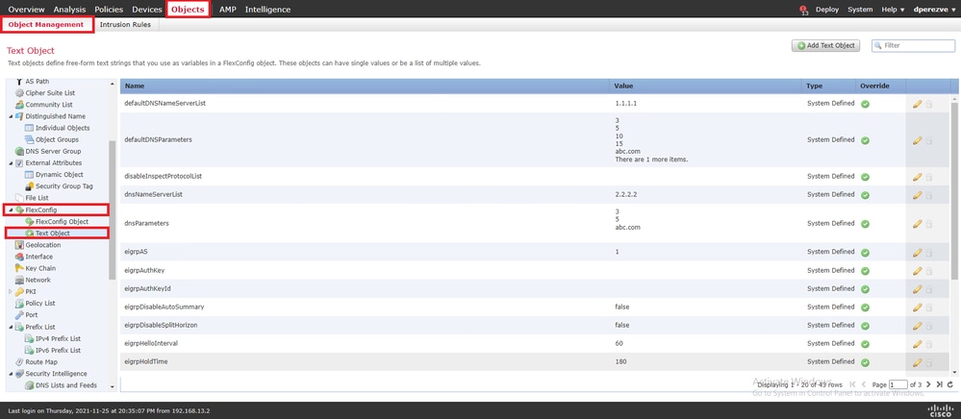Viewport: 961px width, 419px height.
Task: Click the deployment alert notification icon
Action: point(803,10)
